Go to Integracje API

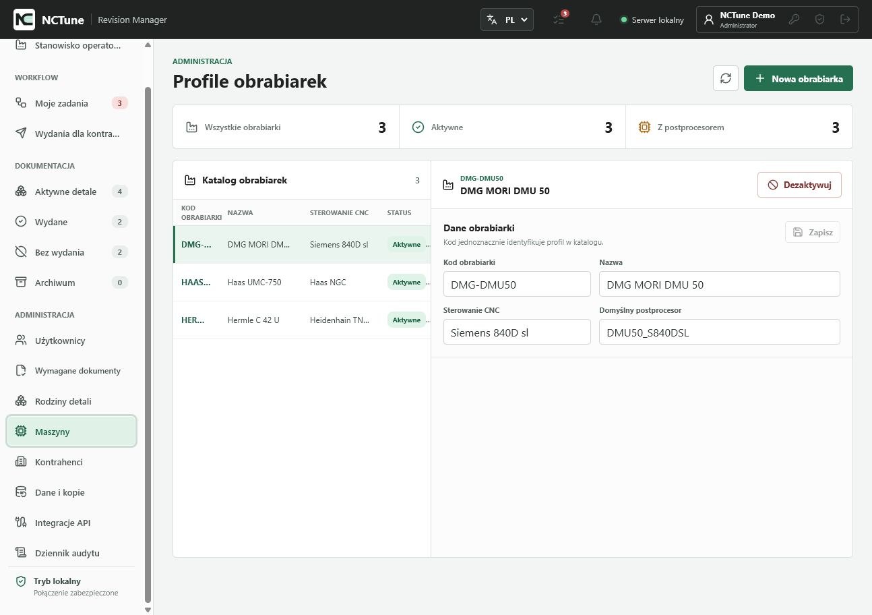coord(71,523)
